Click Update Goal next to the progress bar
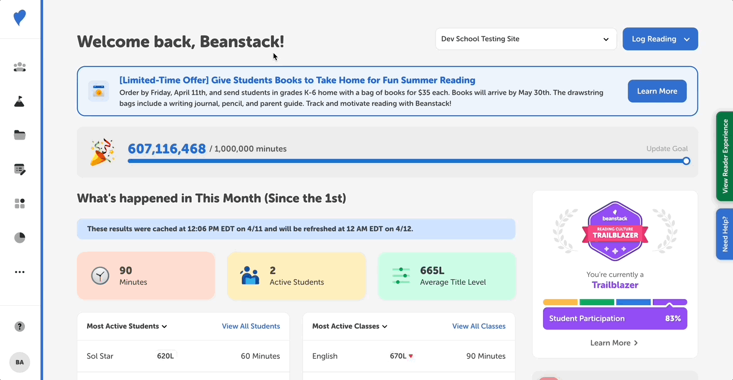The height and width of the screenshot is (380, 733). tap(667, 148)
